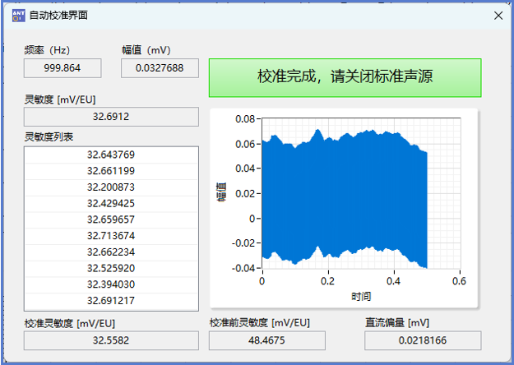
Task: Click the 校准灵敏度 field showing 32.5582
Action: (111, 340)
